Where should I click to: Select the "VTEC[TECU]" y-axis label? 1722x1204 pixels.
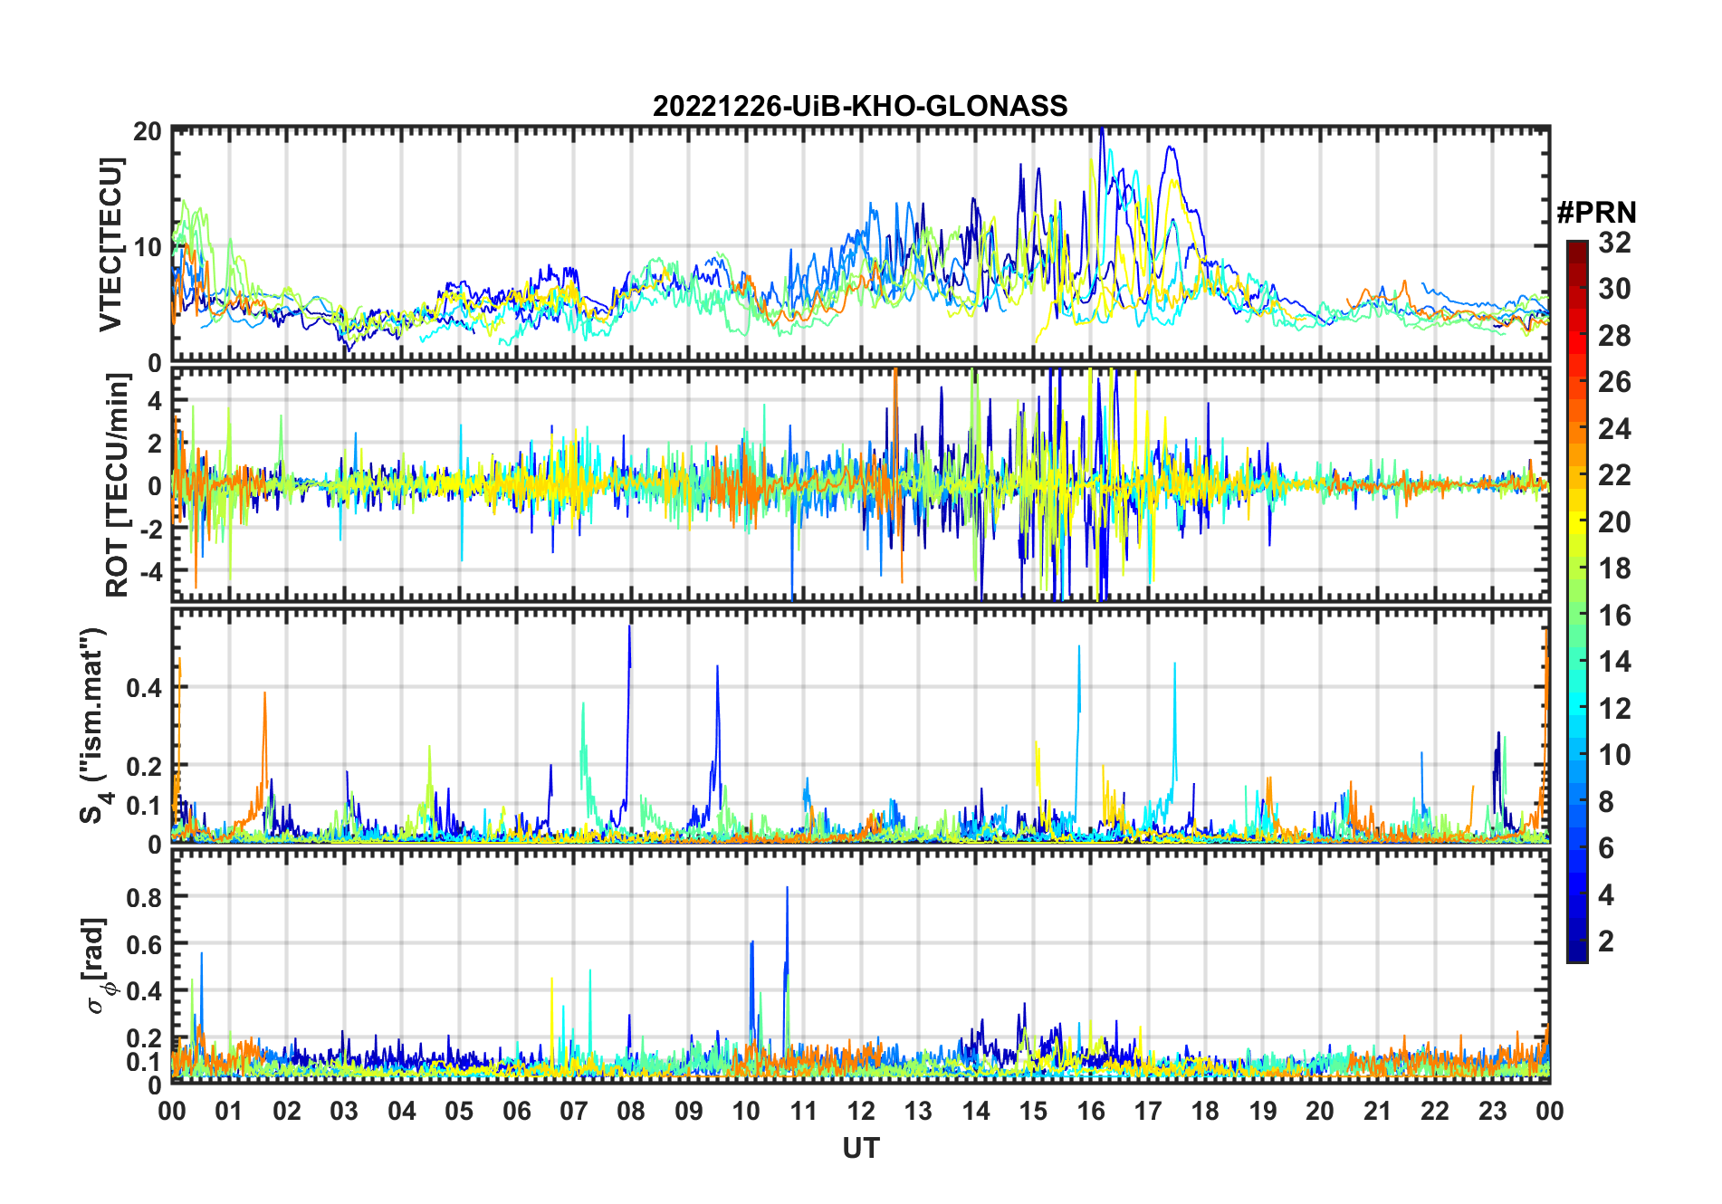tap(110, 245)
